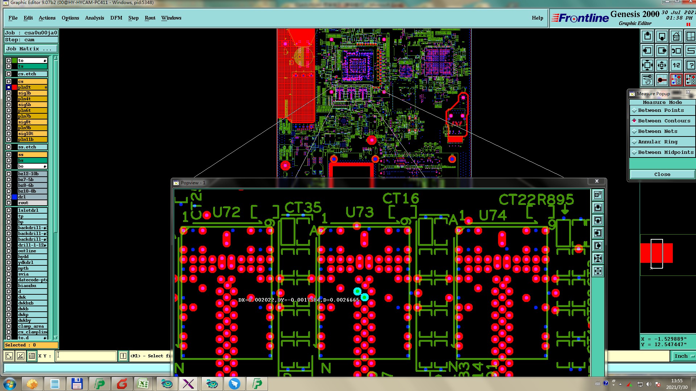Viewport: 696px width, 391px height.
Task: Click the pan-right icon in Popview toolbar
Action: [x=598, y=245]
